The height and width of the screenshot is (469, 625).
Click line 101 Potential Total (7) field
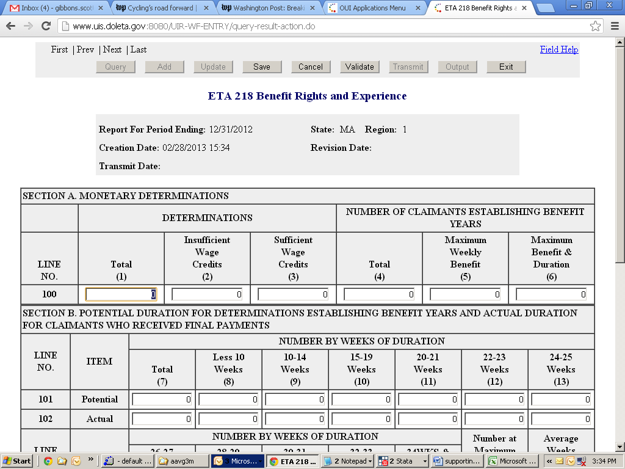162,399
